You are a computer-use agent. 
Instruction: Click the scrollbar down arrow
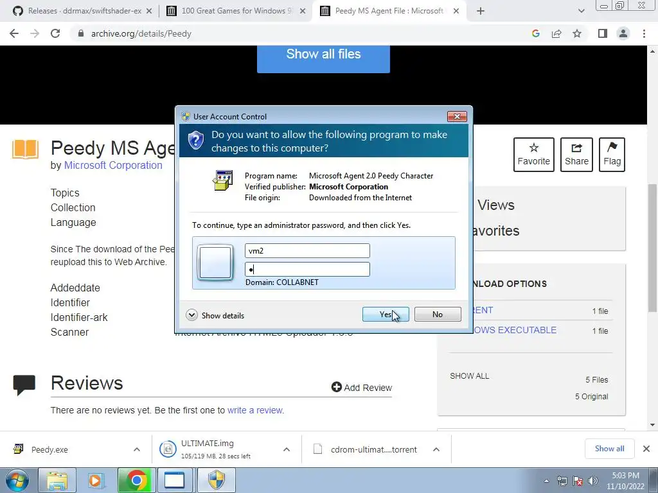pos(652,425)
